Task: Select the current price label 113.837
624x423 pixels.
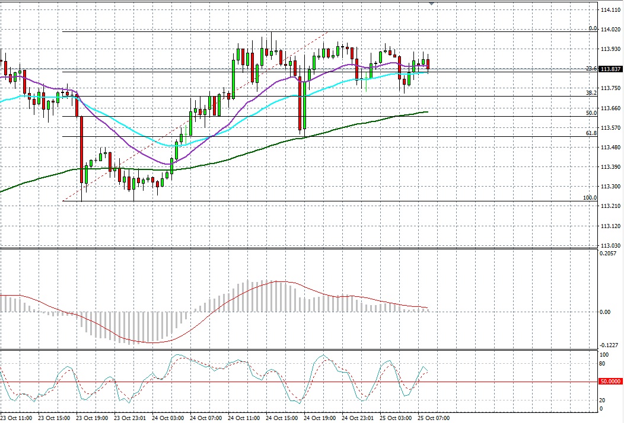Action: click(x=610, y=69)
